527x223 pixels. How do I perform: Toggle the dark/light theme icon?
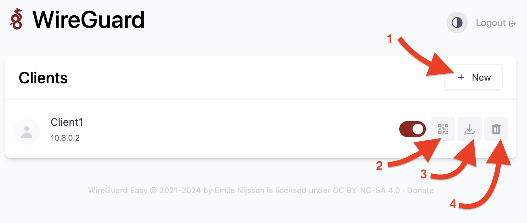point(457,23)
